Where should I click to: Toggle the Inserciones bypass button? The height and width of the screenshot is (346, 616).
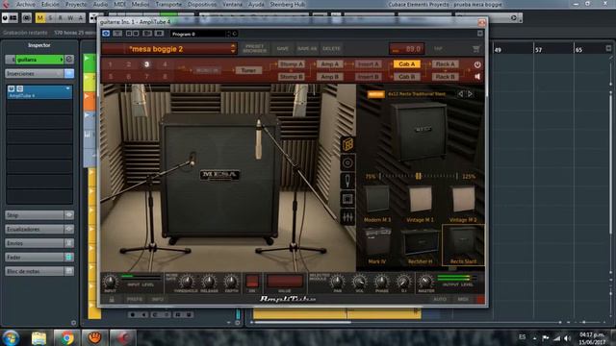point(69,73)
